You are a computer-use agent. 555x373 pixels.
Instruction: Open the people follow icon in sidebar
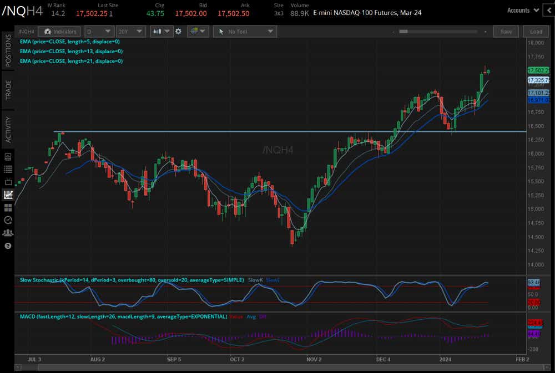click(8, 233)
